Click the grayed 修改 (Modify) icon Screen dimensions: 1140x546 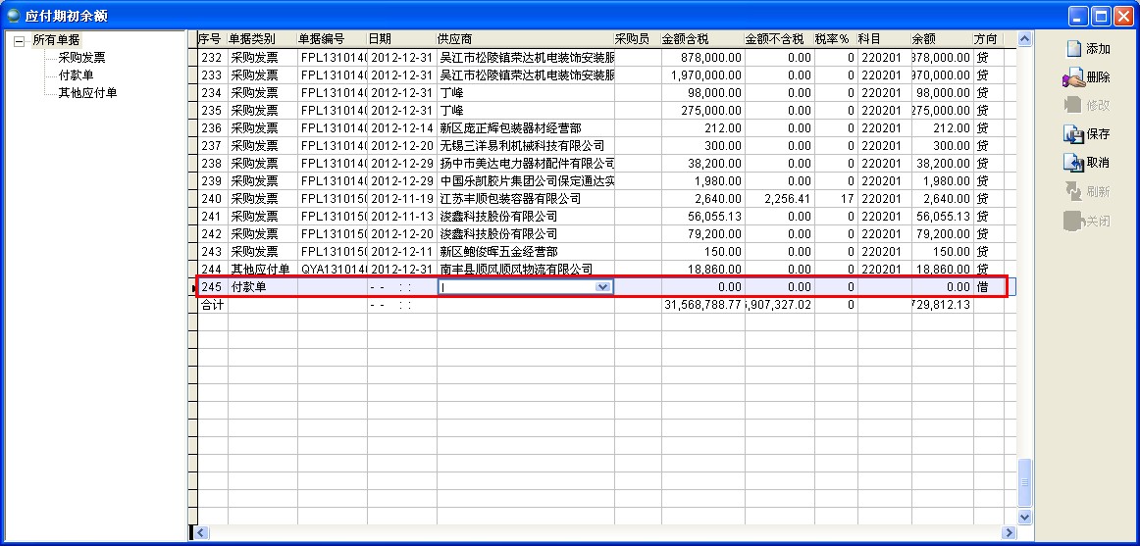(x=1073, y=105)
